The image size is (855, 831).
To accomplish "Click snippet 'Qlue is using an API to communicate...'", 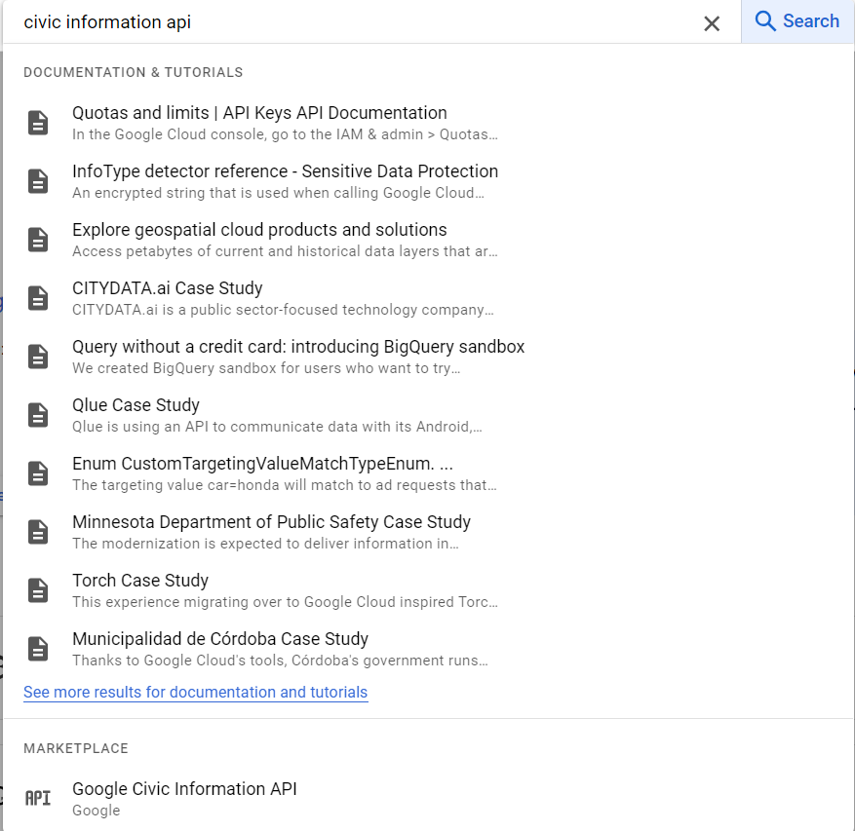I will pos(277,427).
